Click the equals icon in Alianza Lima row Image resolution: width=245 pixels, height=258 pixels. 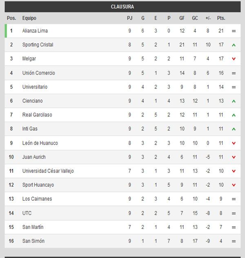[234, 31]
